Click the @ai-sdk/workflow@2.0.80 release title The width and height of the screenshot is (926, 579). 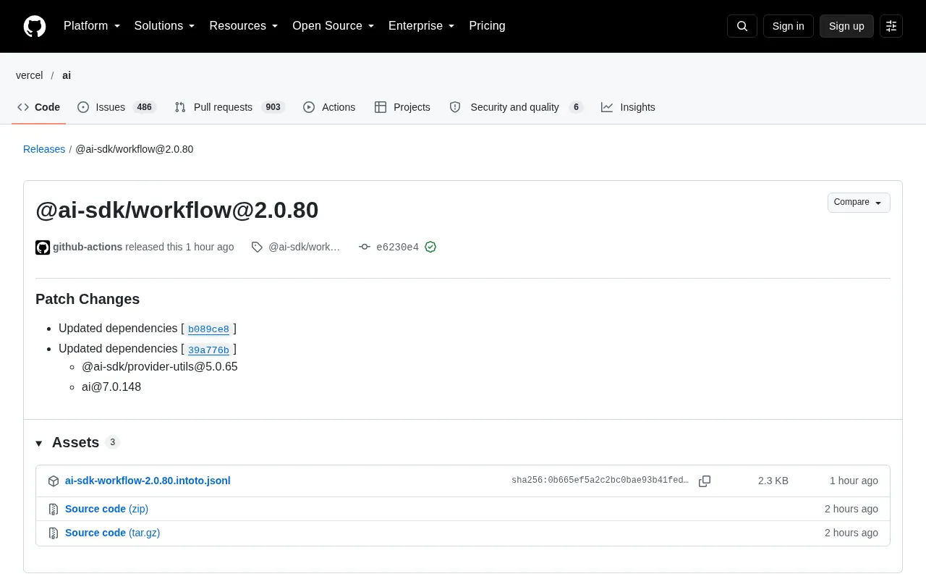177,210
